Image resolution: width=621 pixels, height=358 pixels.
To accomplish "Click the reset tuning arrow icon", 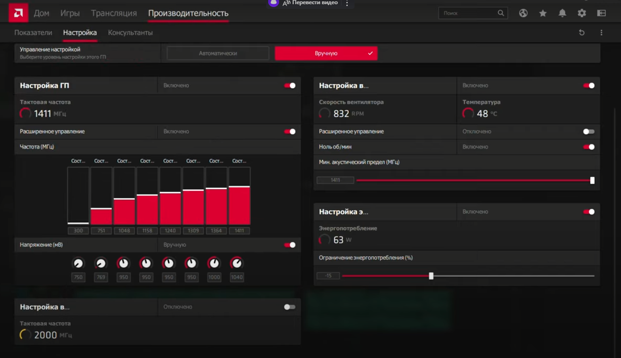I will point(581,33).
